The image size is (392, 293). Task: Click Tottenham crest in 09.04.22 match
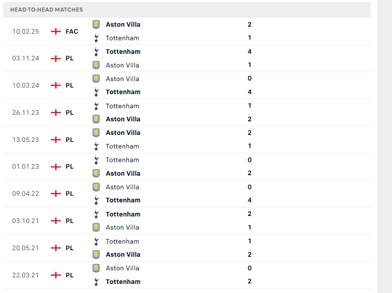(x=96, y=200)
